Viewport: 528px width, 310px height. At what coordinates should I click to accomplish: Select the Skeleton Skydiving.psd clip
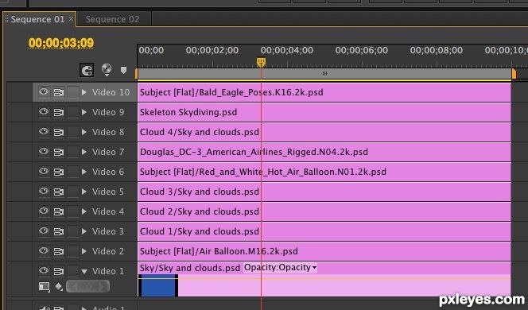click(x=324, y=112)
